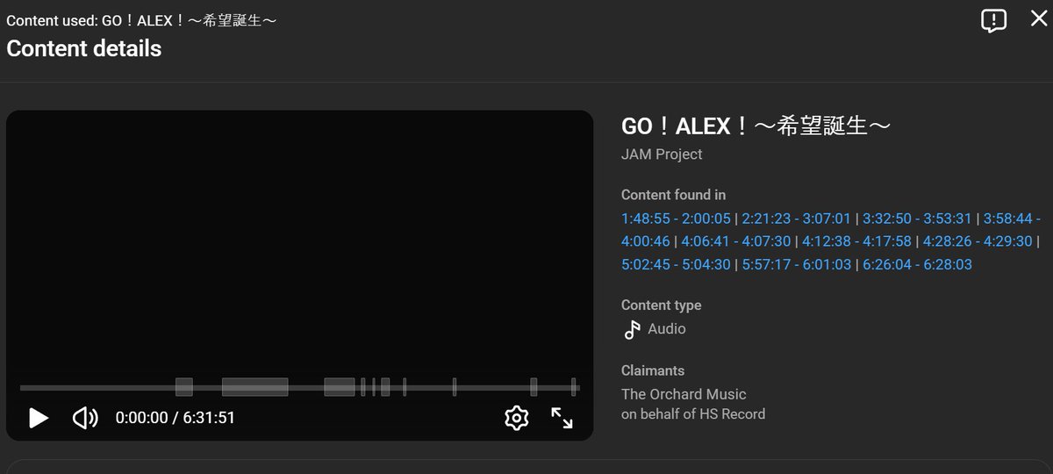Click the widest claimed segment on the timeline

254,387
